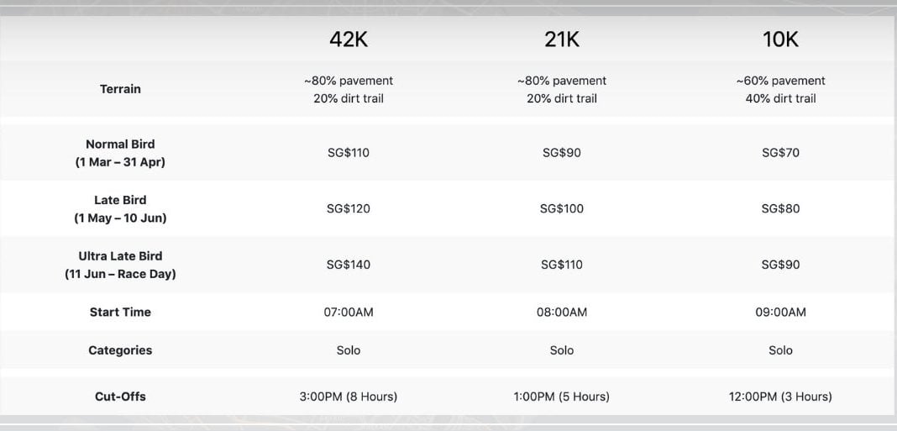Click the 10K terrain cell with 60% pavement
Image resolution: width=897 pixels, height=431 pixels.
[x=780, y=89]
